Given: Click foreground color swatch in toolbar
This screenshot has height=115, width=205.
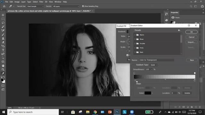Looking at the screenshot, I should [2, 80].
